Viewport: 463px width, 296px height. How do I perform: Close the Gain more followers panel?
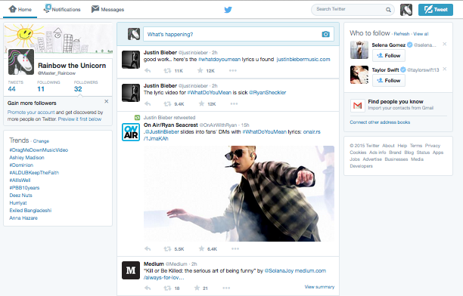pyautogui.click(x=107, y=101)
